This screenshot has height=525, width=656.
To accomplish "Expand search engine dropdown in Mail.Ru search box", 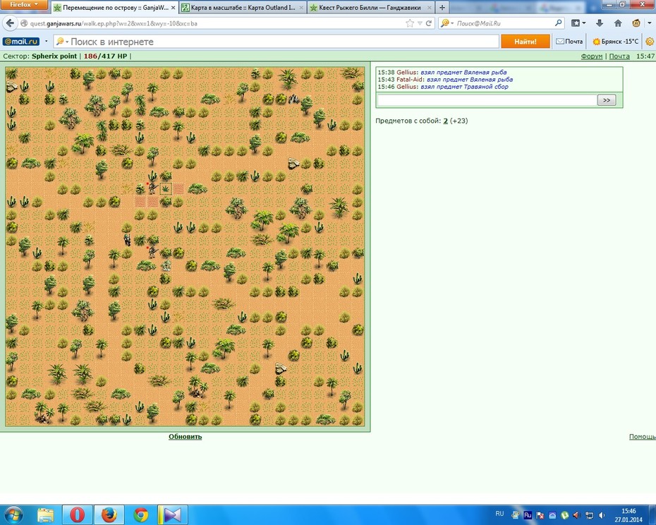I will pyautogui.click(x=452, y=23).
